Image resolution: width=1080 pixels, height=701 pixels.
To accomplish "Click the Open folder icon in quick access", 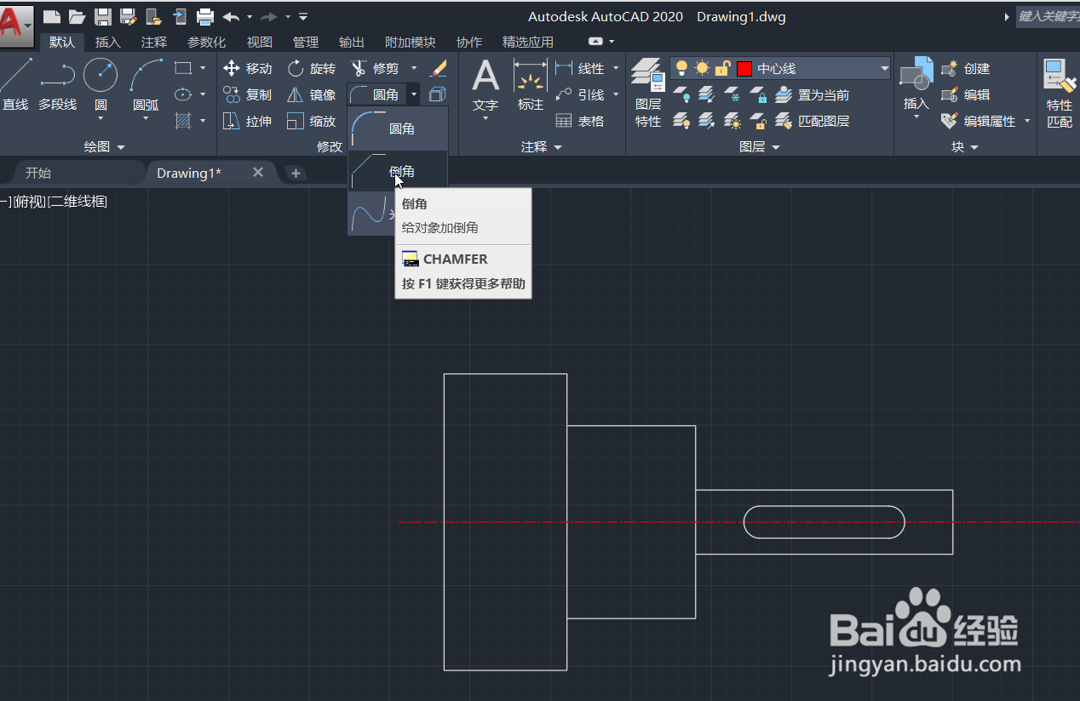I will (77, 16).
